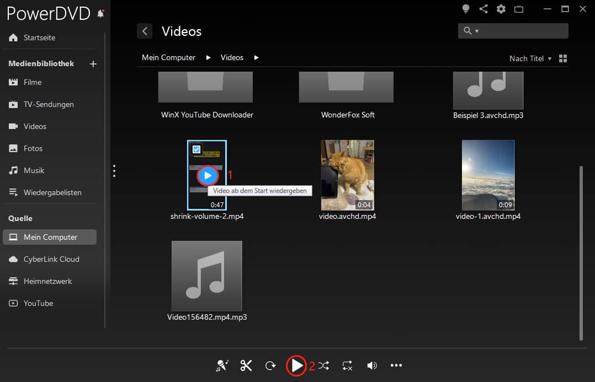Toggle the checkbox on shrink-volume-2.mp4
The width and height of the screenshot is (595, 382).
pos(197,149)
